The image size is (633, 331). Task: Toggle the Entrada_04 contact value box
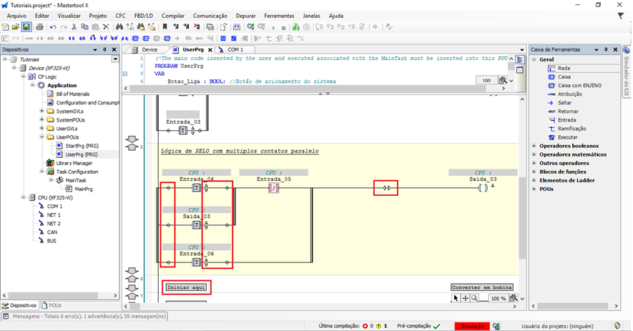pyautogui.click(x=197, y=189)
